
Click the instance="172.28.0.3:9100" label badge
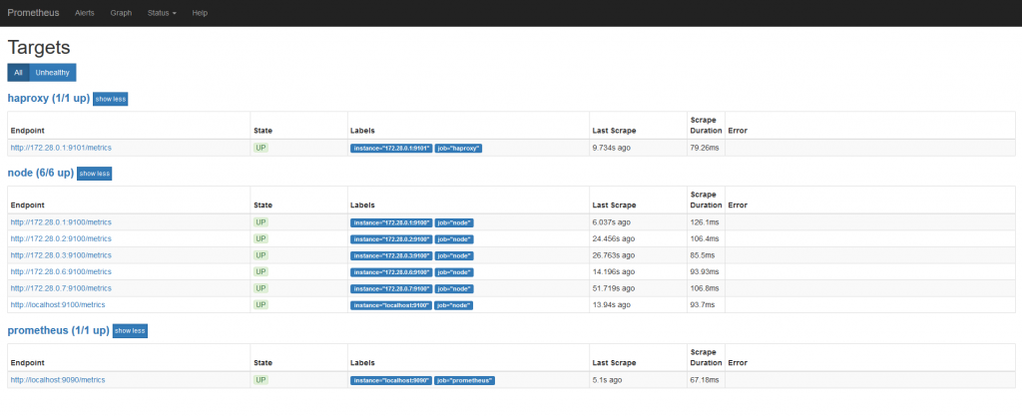(x=391, y=255)
